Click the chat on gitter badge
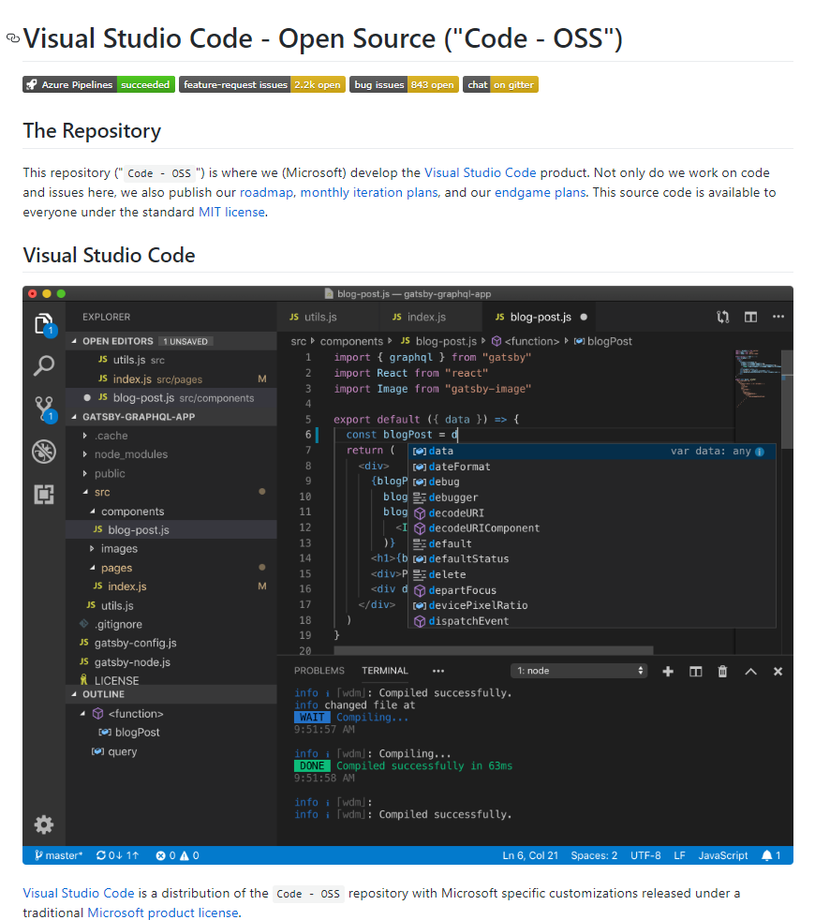815x920 pixels. pyautogui.click(x=500, y=84)
